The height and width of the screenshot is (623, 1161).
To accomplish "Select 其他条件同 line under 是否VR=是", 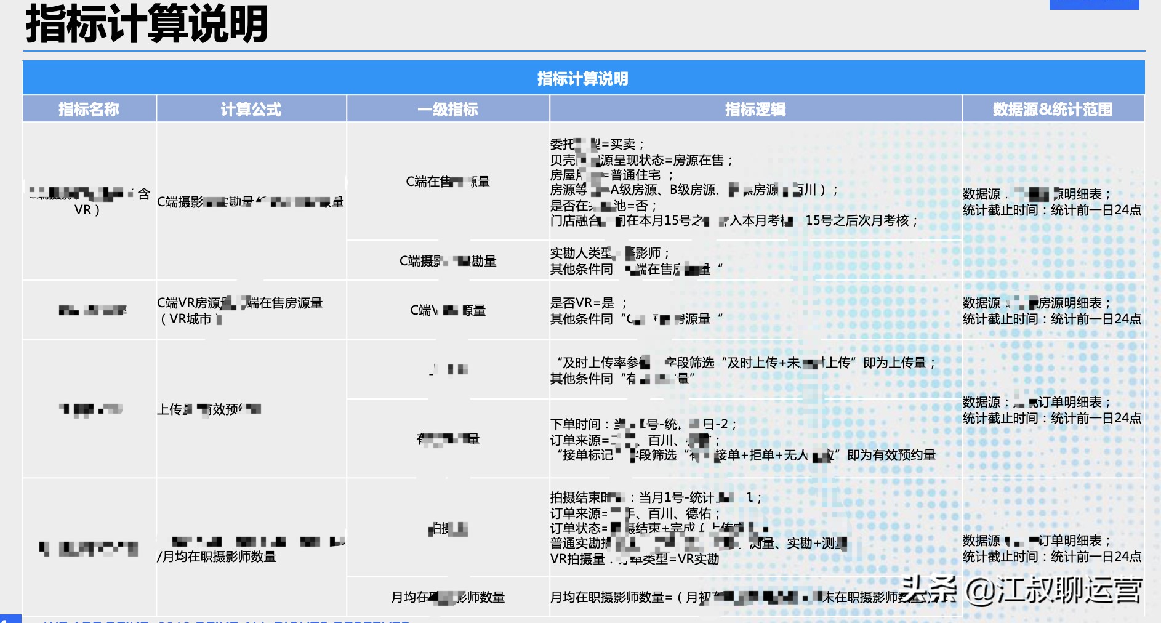I will tap(637, 319).
